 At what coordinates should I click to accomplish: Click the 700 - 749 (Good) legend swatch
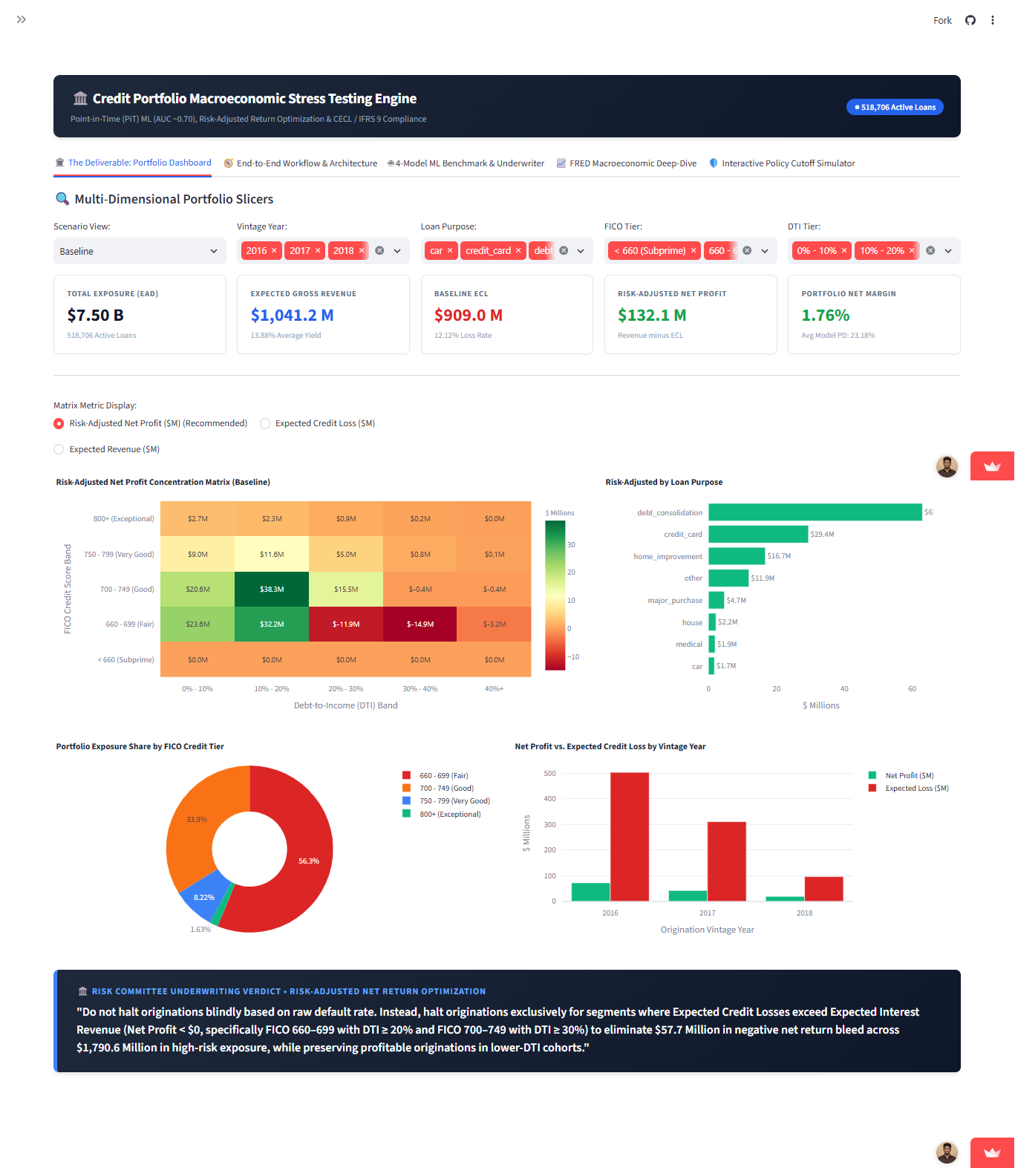click(406, 789)
